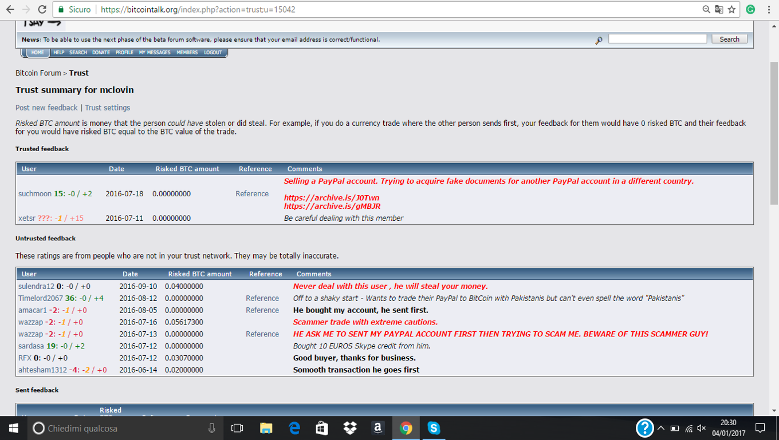Image resolution: width=779 pixels, height=440 pixels.
Task: Open Amazon app from taskbar
Action: (x=377, y=428)
